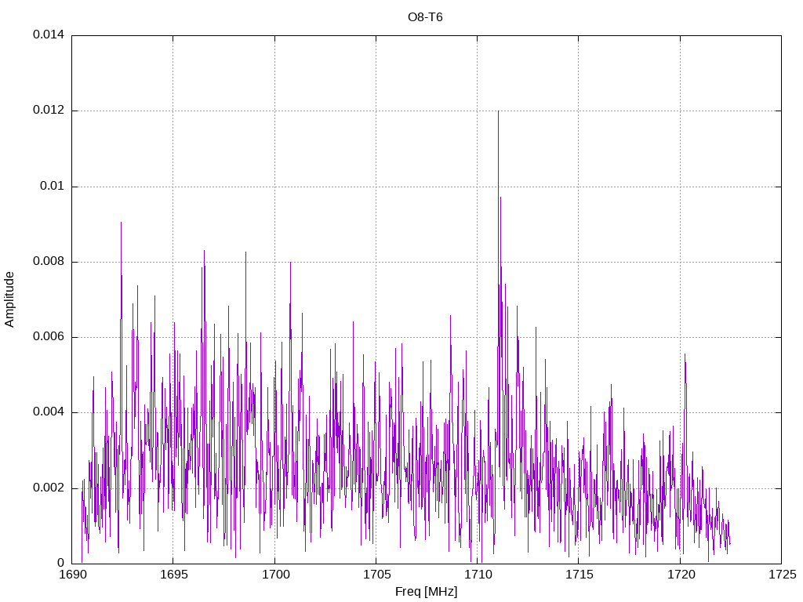Click the y-axis tick value 0.004
Viewport: 803px width, 602px height.
[49, 412]
